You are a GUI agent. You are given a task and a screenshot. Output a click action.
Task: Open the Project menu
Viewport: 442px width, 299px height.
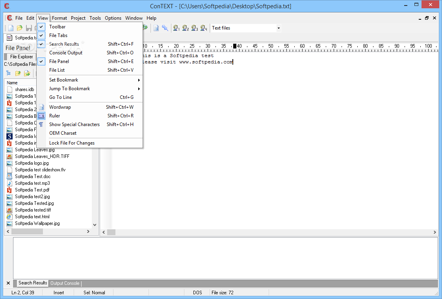pyautogui.click(x=78, y=18)
